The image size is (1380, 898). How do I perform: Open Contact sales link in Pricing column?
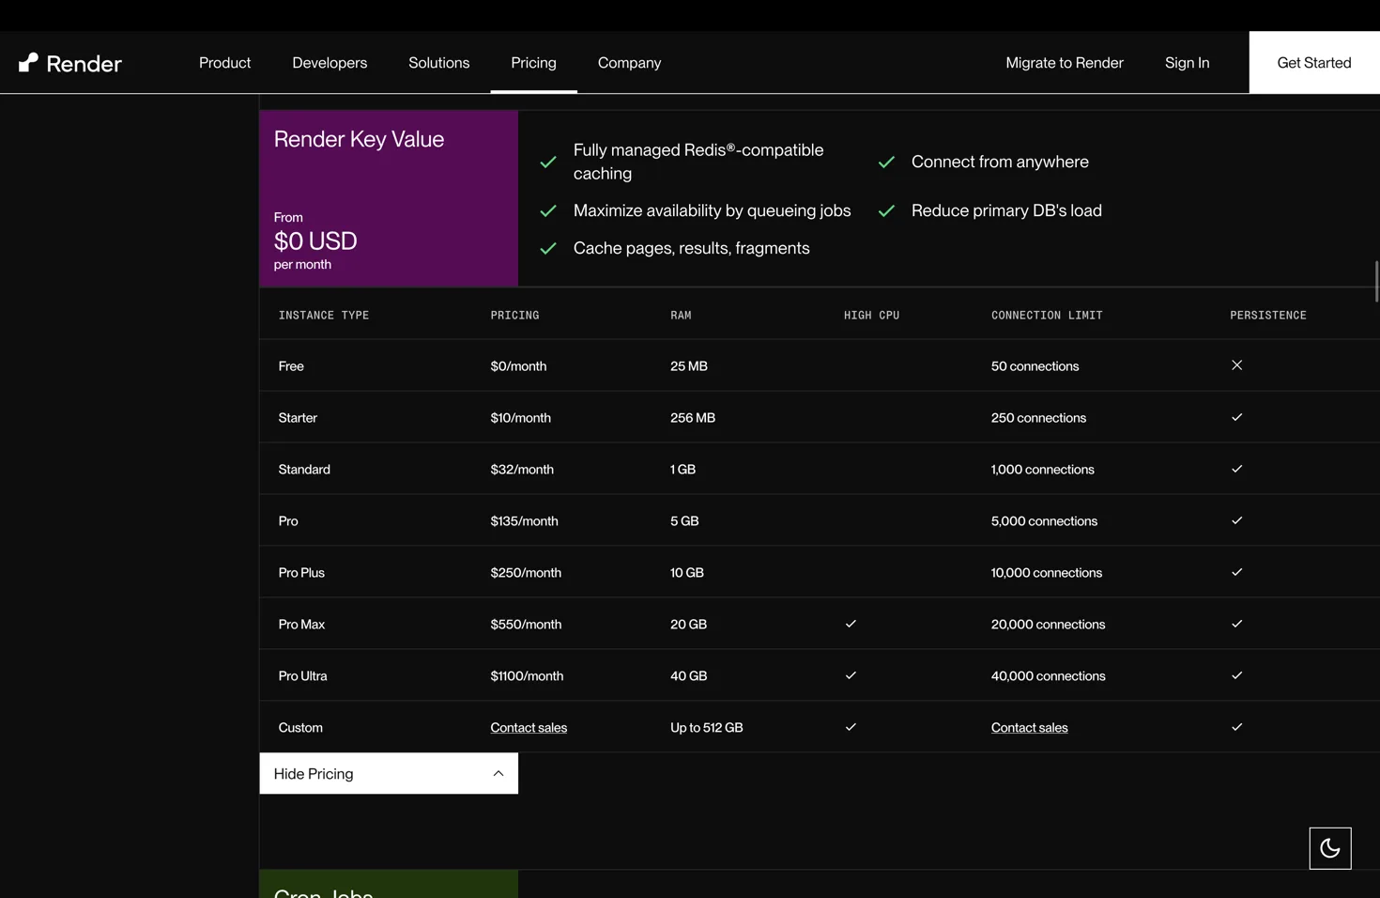coord(529,727)
